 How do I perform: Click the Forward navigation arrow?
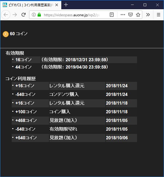click(x=15, y=15)
